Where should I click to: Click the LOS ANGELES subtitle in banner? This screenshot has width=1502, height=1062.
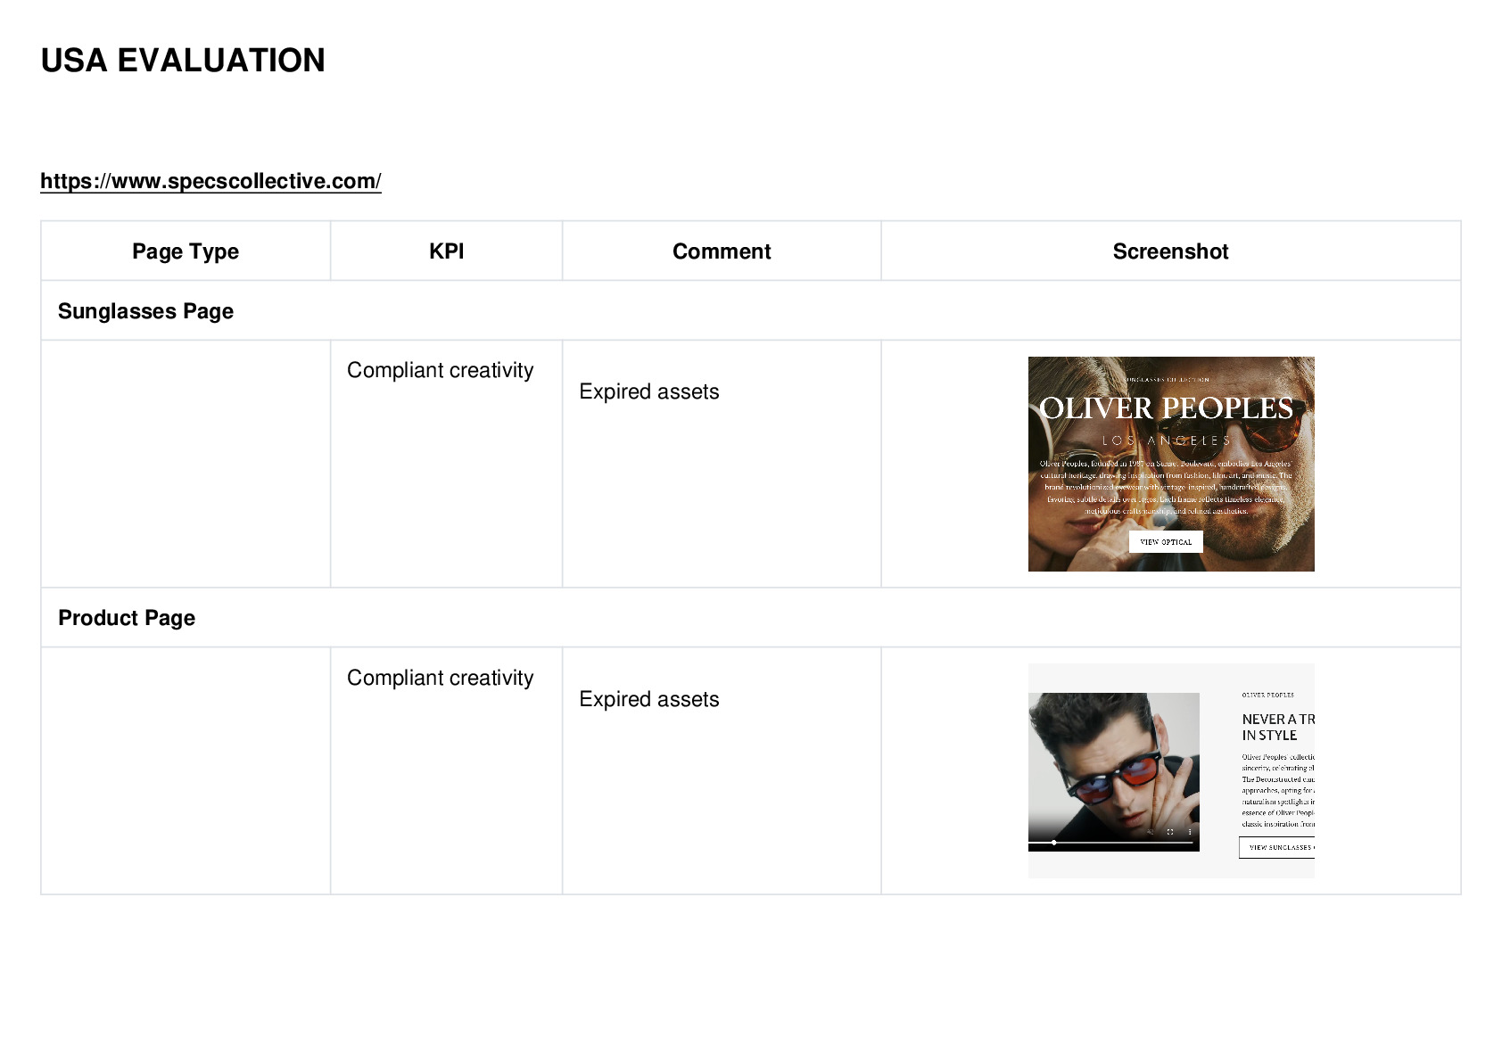pos(1166,440)
